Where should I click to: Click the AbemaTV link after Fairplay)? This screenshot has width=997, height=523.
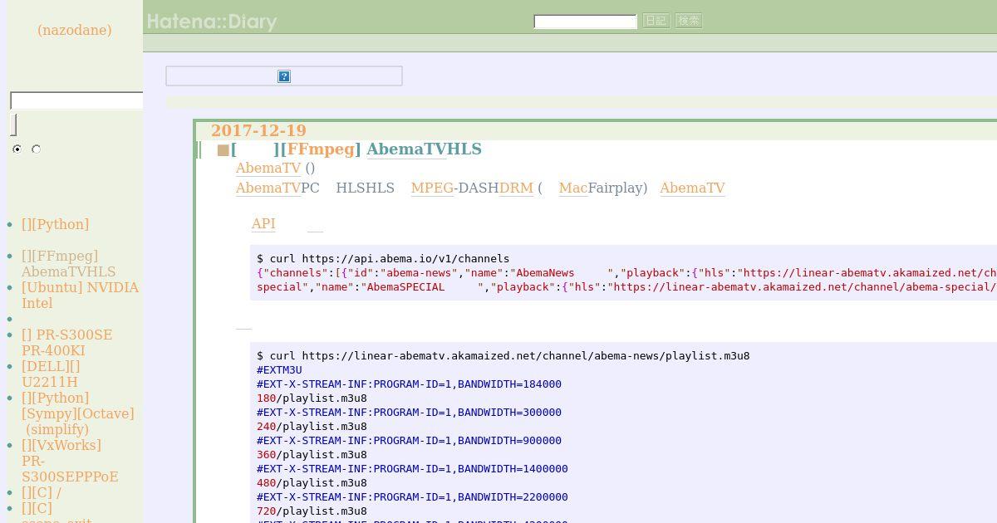[692, 188]
